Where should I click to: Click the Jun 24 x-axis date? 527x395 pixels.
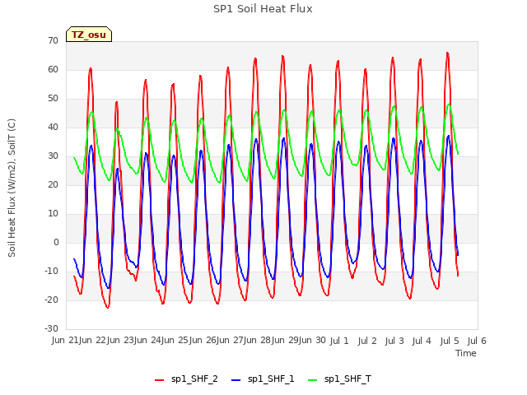[x=147, y=341]
